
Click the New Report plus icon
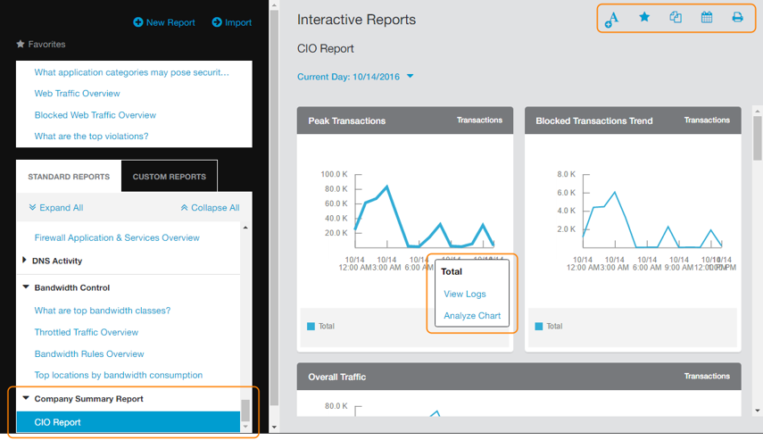click(138, 22)
